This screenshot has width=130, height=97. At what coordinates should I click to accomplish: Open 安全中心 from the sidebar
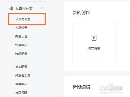[x=21, y=45]
